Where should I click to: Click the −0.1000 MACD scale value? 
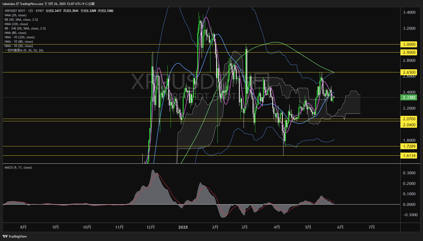point(410,215)
